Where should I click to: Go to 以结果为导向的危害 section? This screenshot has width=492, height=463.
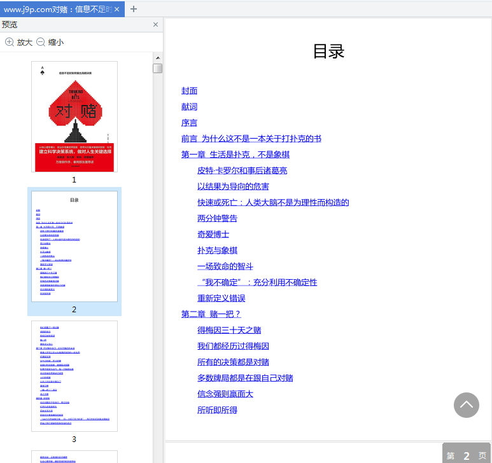click(233, 187)
